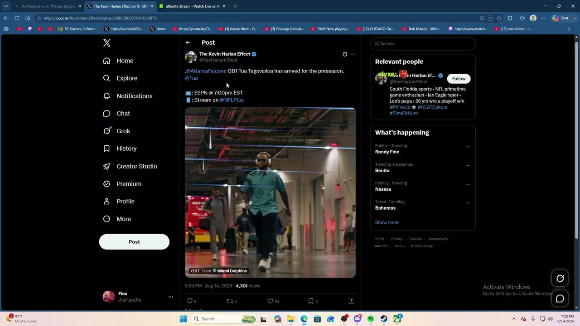The width and height of the screenshot is (580, 326).
Task: Open the Randy Fine trending topic
Action: (x=387, y=152)
